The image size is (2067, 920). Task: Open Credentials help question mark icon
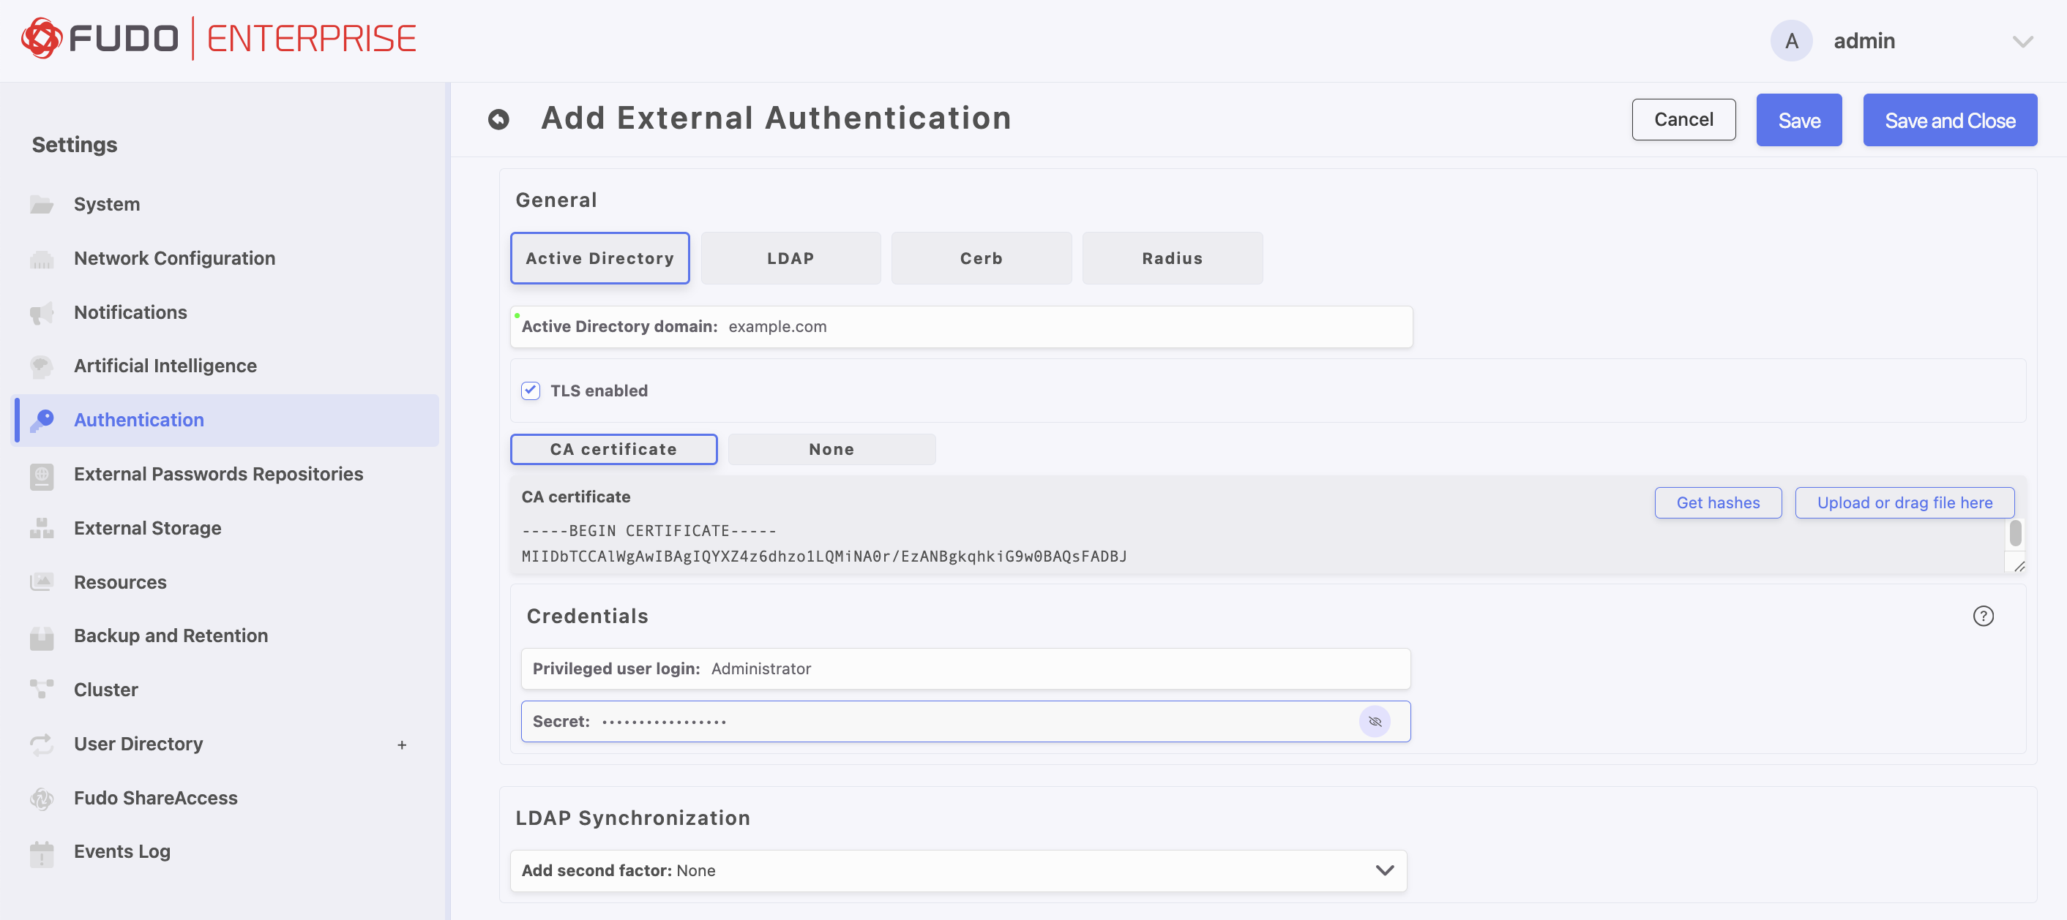tap(1983, 616)
